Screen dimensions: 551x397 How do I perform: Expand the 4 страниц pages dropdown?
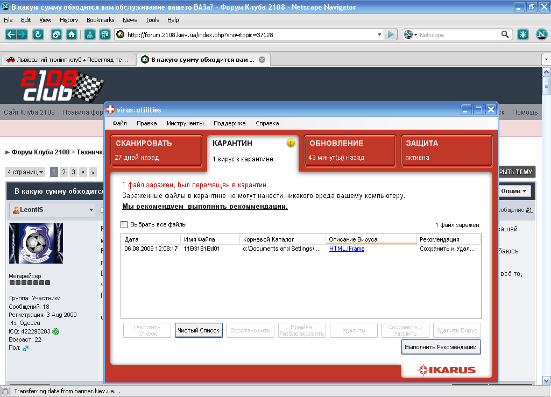coord(25,172)
